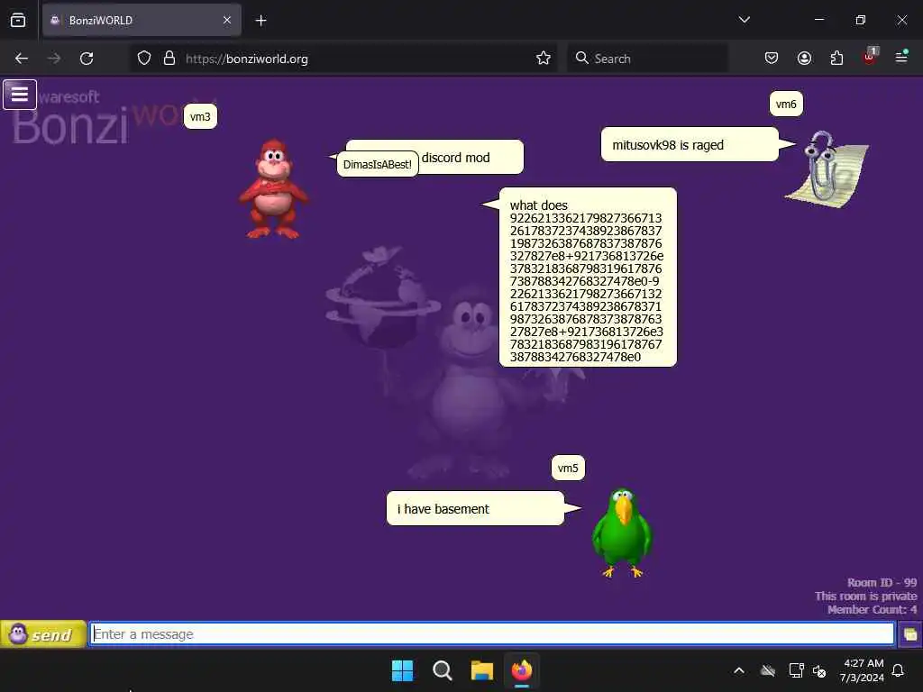The height and width of the screenshot is (692, 923).
Task: Click the vm3 name tag
Action: 200,116
